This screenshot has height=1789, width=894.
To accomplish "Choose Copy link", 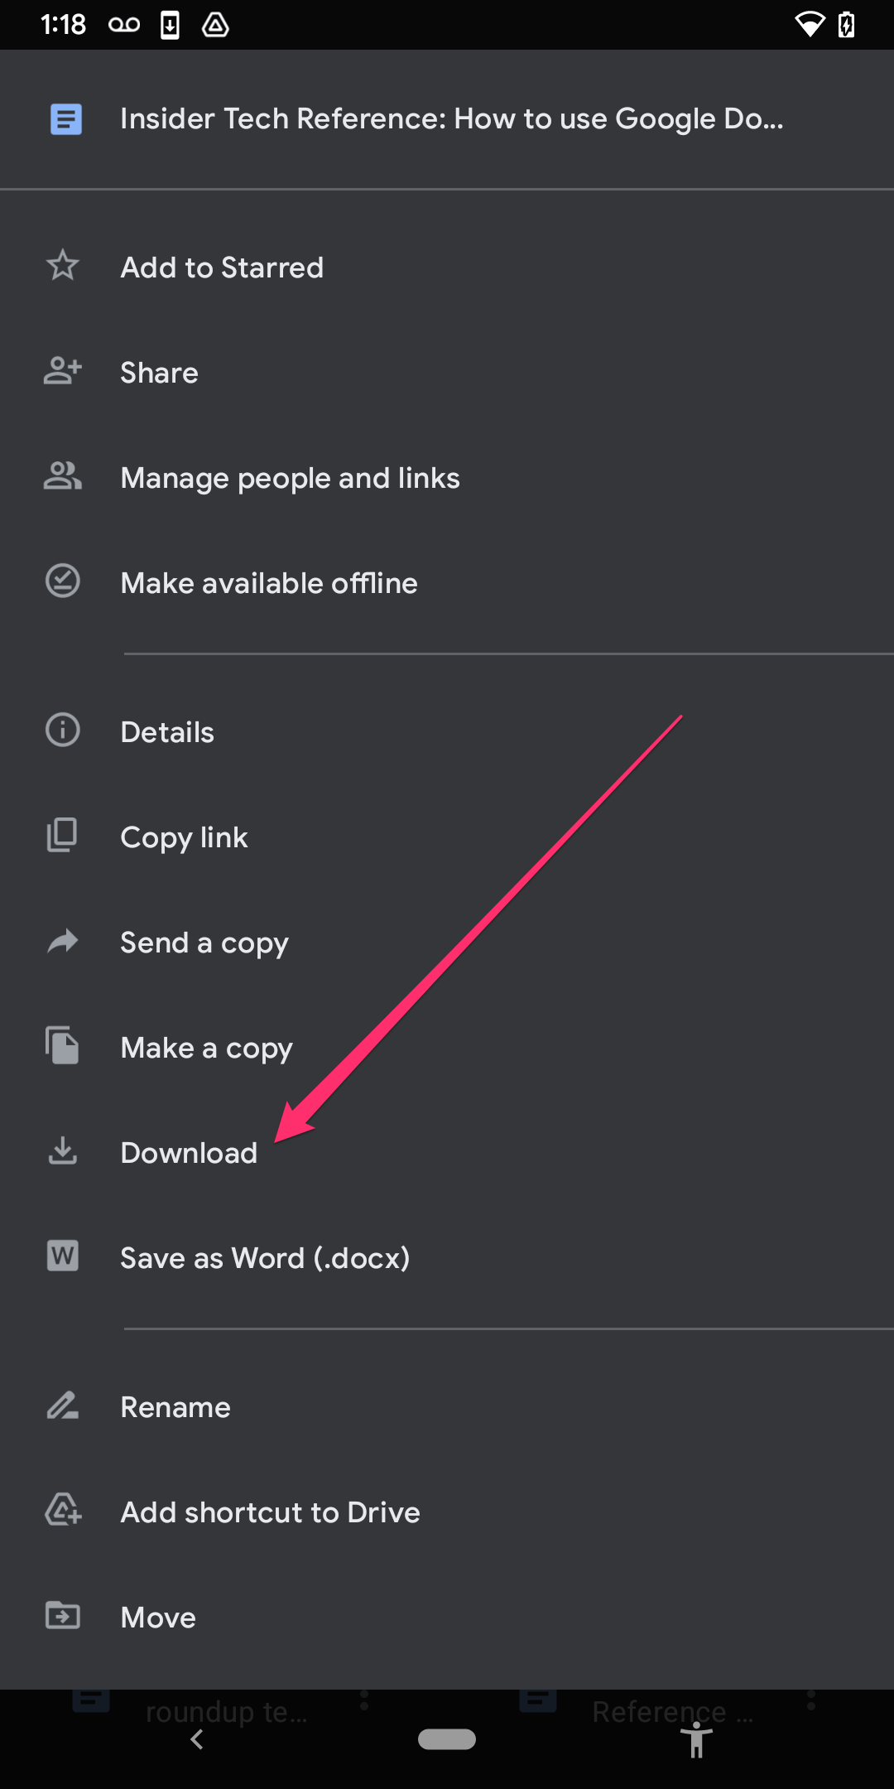I will [x=447, y=837].
